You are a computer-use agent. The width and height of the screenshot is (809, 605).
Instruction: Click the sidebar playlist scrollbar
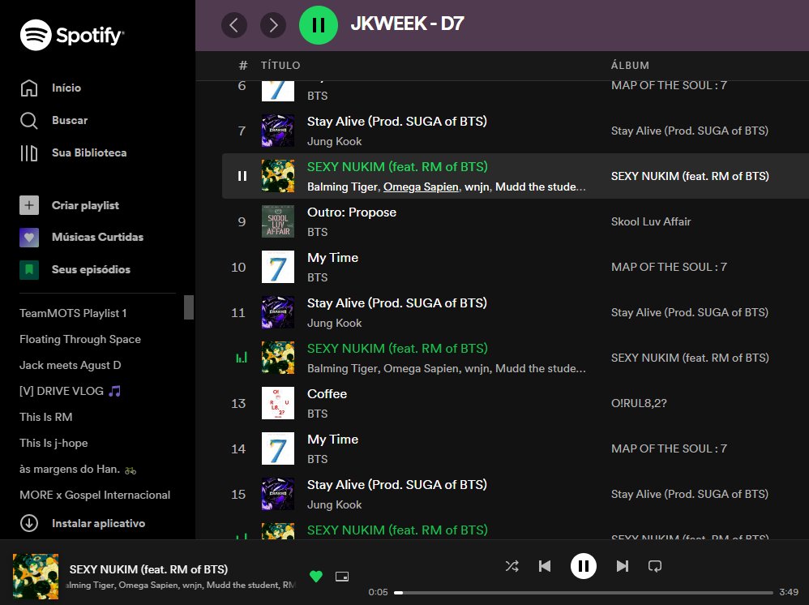click(x=189, y=307)
